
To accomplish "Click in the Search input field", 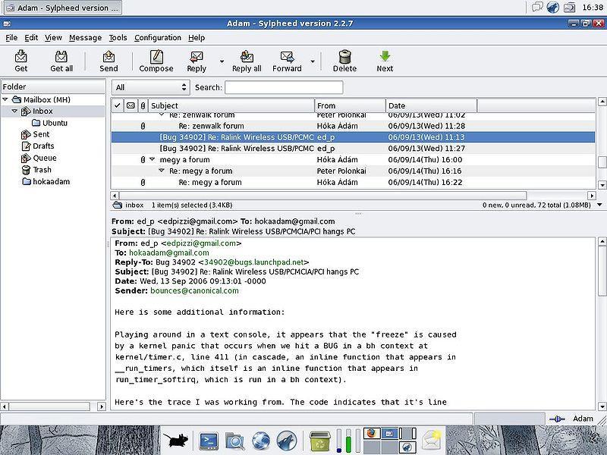I will tap(284, 87).
